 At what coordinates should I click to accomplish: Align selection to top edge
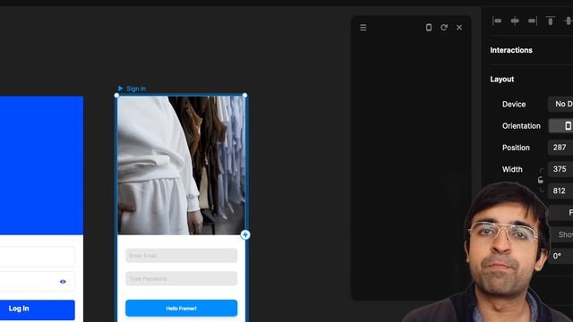tap(551, 21)
